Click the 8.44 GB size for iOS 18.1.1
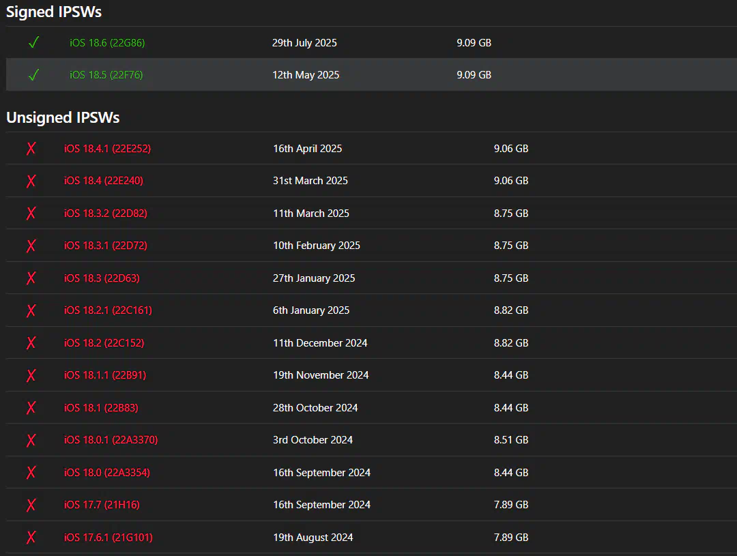The image size is (737, 556). (x=511, y=375)
